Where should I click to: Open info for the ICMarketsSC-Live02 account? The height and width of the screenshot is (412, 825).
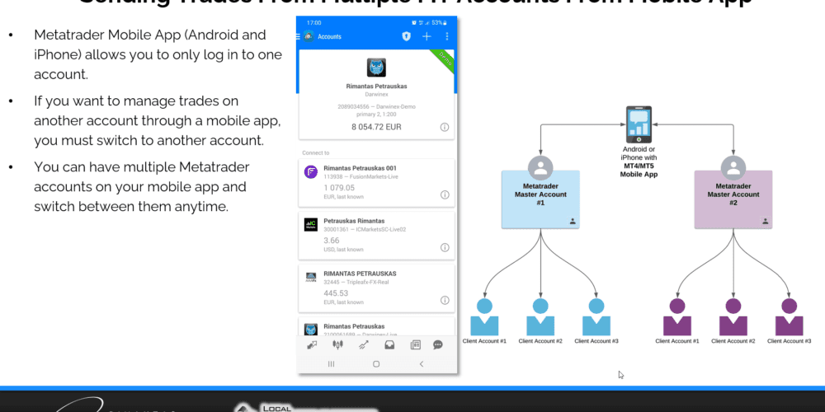(x=445, y=247)
